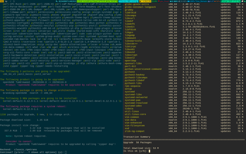Click the '1238 packages to upgrade' summary line

(35, 115)
